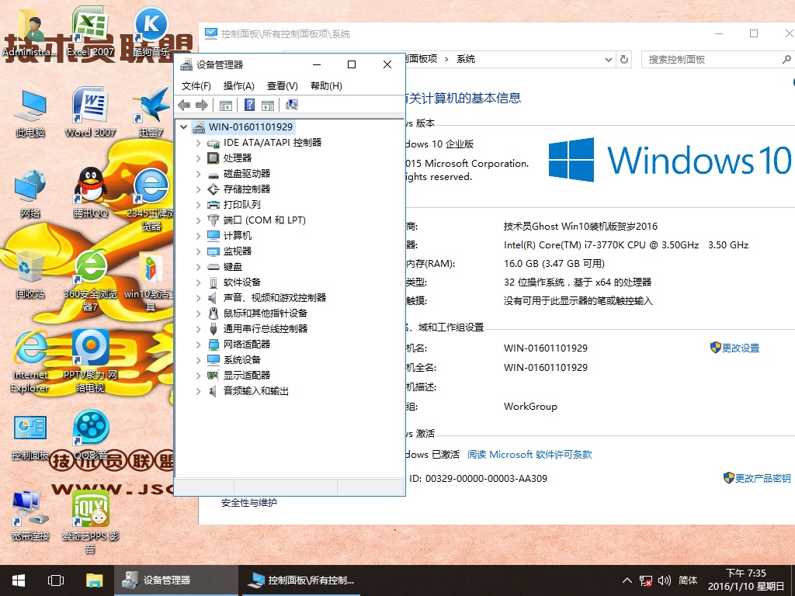Open address bar history dropdown arrow

[x=609, y=59]
